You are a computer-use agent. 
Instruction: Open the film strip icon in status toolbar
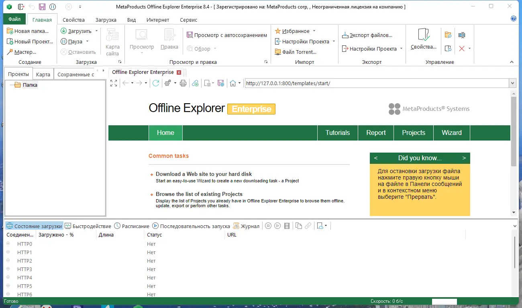(x=287, y=226)
